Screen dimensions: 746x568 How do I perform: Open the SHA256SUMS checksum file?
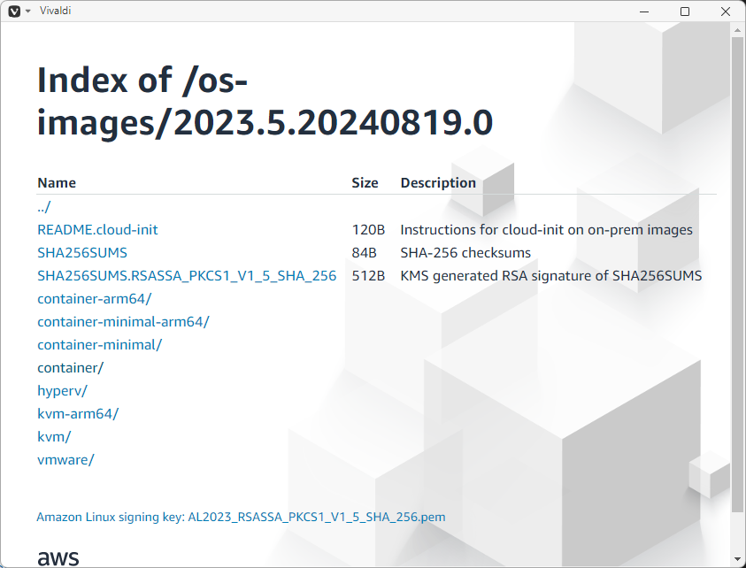tap(82, 252)
